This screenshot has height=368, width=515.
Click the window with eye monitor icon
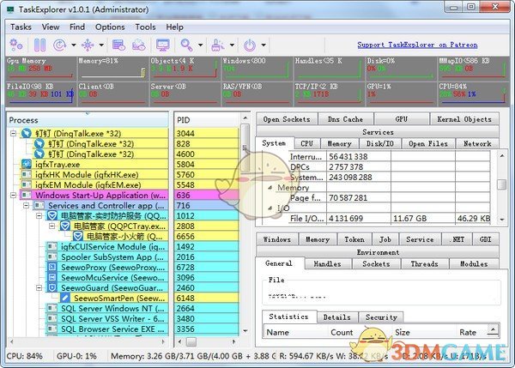click(x=118, y=45)
